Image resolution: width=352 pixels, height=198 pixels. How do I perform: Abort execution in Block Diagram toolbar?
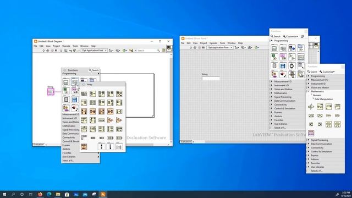[52, 51]
